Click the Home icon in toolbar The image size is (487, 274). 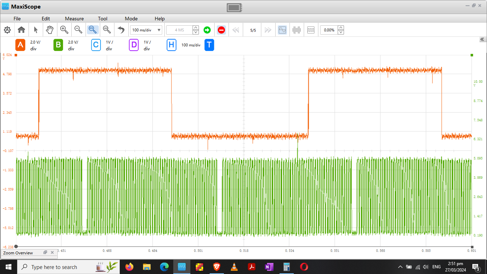click(21, 30)
